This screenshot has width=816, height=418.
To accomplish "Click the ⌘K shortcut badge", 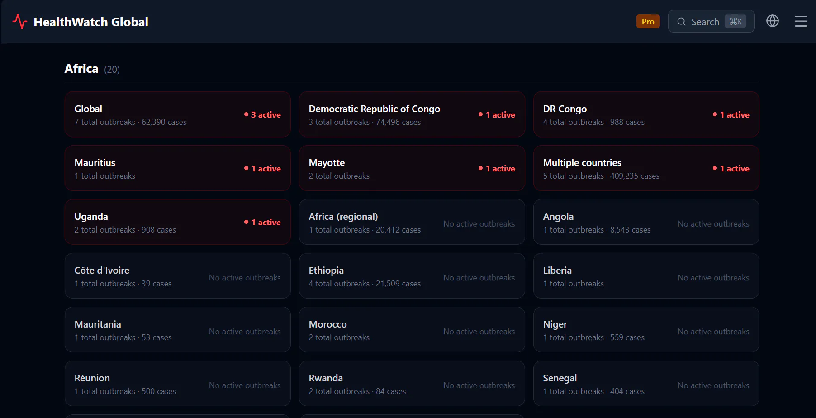I will [x=735, y=21].
